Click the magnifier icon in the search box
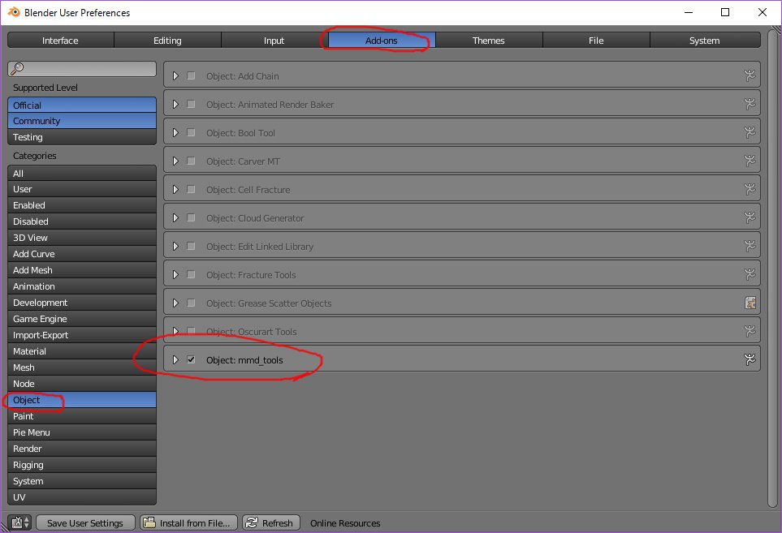Viewport: 782px width, 533px height. [17, 68]
